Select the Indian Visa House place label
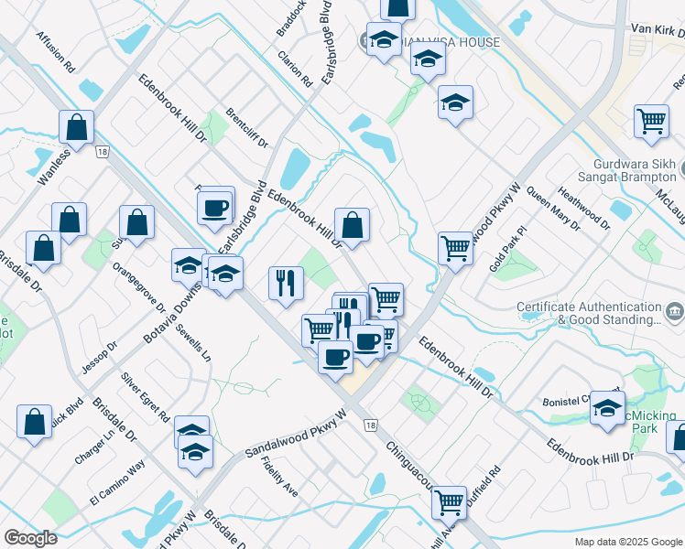 pyautogui.click(x=449, y=42)
